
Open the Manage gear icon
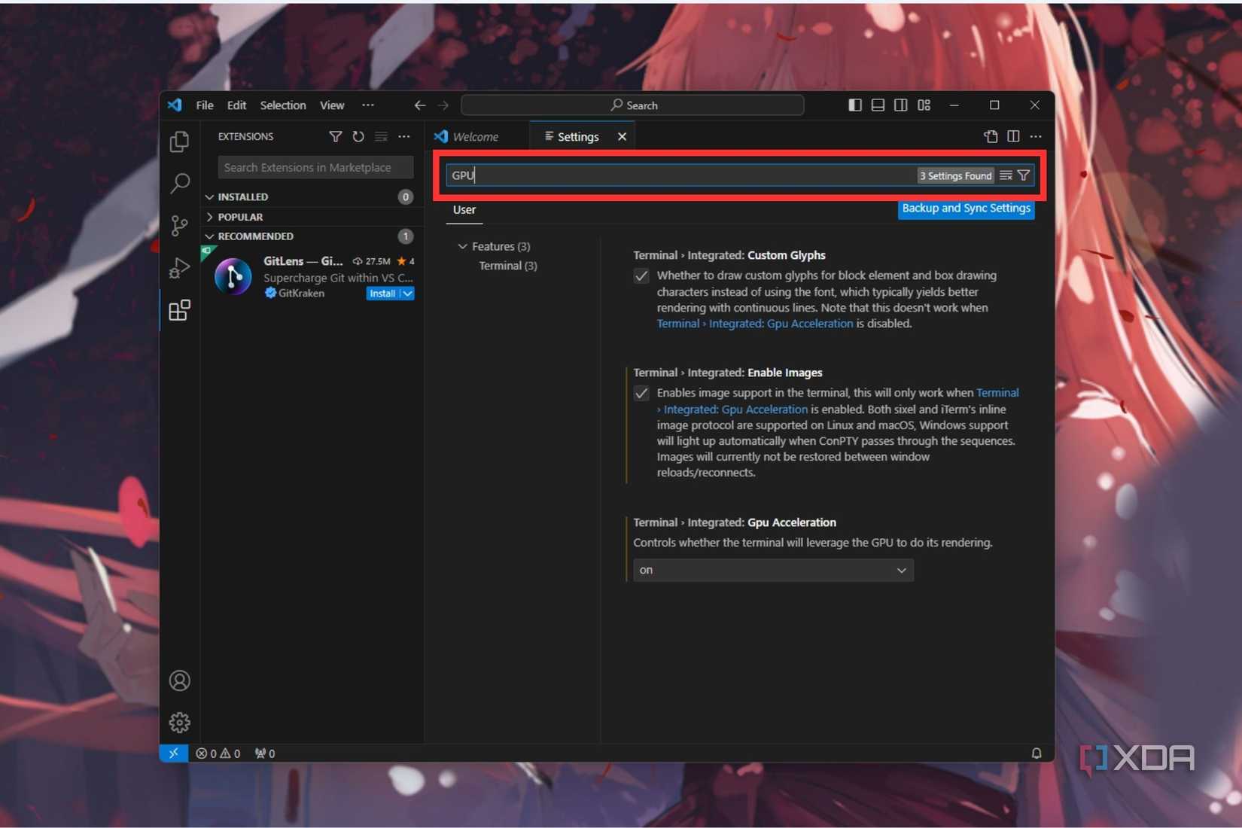coord(179,723)
